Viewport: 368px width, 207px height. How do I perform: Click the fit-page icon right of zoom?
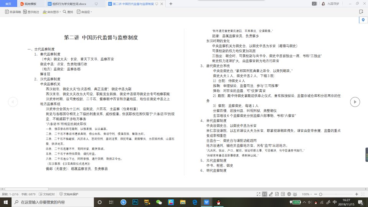(363, 194)
